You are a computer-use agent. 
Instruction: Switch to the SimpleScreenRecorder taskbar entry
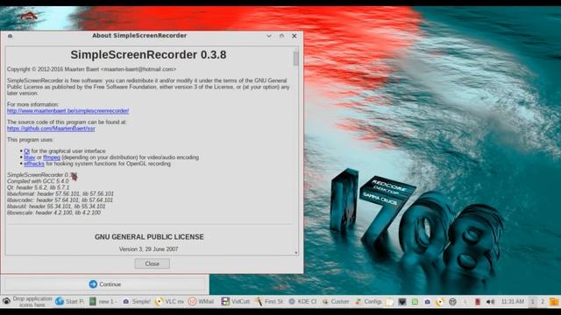137,301
